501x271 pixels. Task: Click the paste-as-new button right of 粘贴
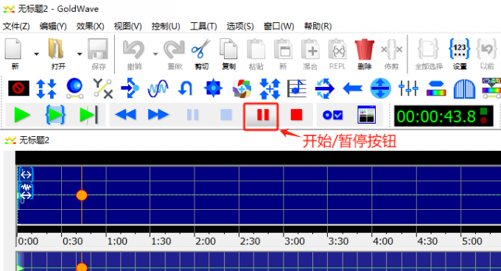[283, 54]
